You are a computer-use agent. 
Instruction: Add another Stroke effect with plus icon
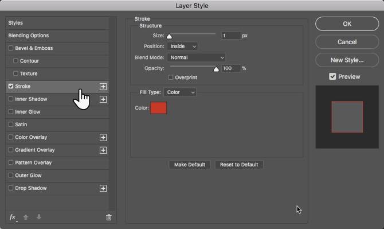pyautogui.click(x=103, y=87)
